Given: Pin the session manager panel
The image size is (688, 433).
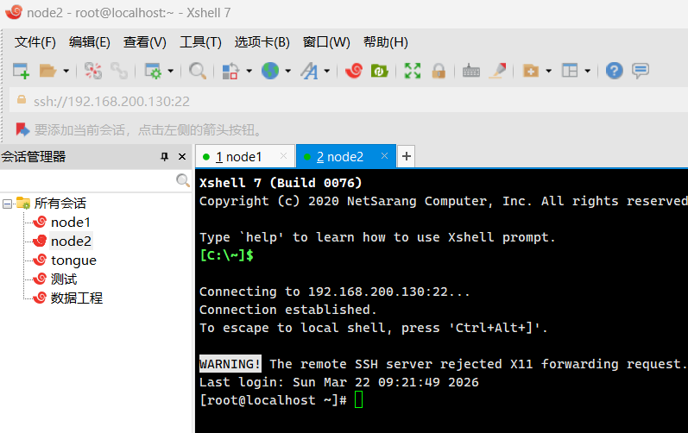Looking at the screenshot, I should [165, 156].
